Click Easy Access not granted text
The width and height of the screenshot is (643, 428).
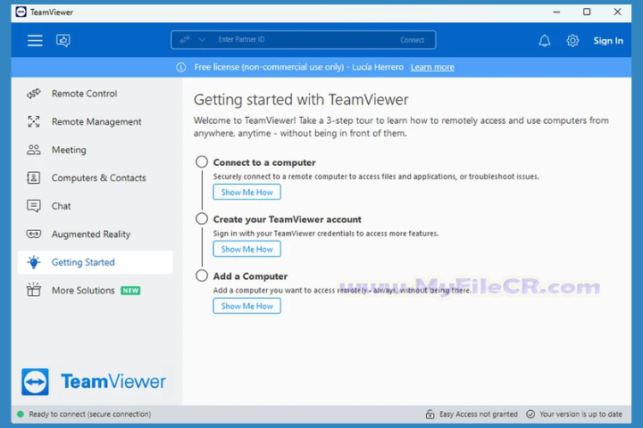479,414
